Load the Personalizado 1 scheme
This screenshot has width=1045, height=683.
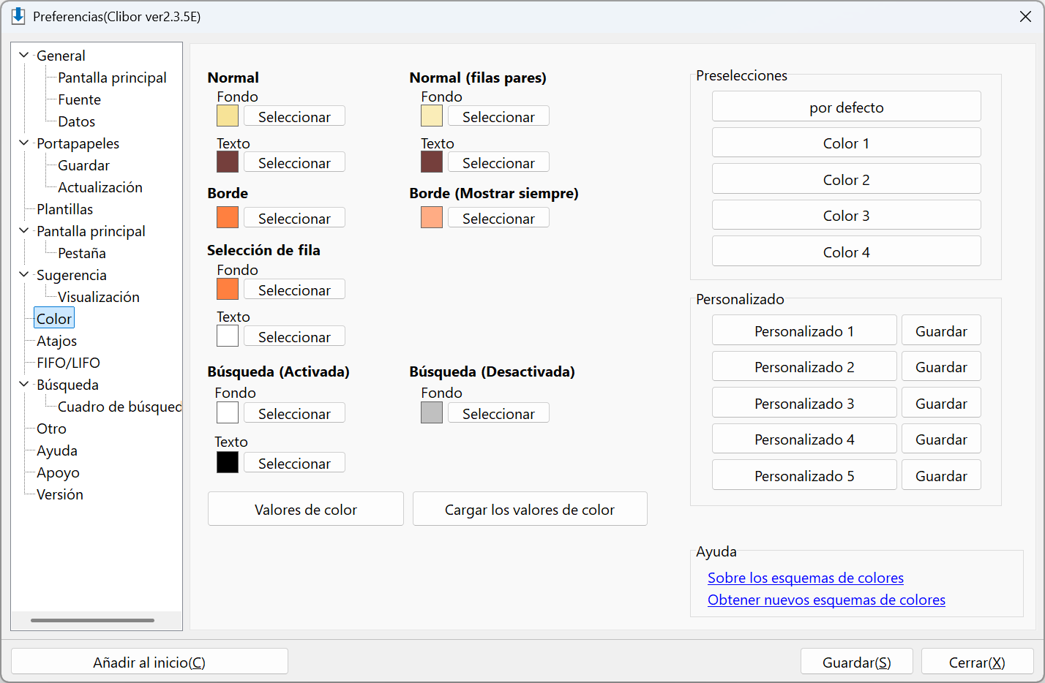point(804,331)
